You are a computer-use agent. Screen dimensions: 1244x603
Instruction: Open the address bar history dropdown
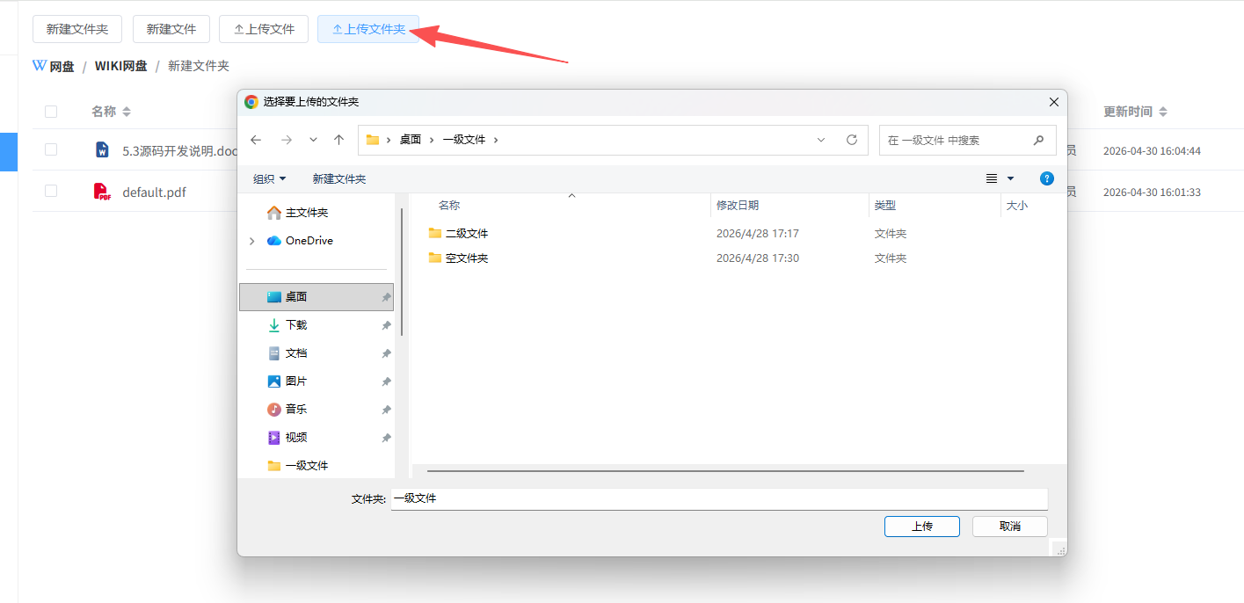point(821,140)
